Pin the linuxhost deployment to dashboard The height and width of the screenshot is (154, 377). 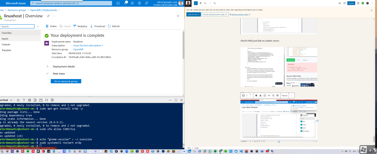[48, 16]
